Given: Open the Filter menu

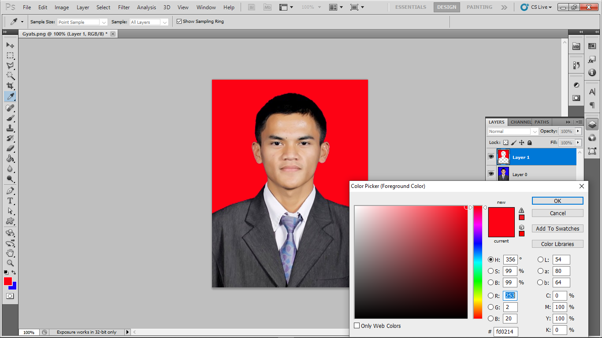Looking at the screenshot, I should pyautogui.click(x=124, y=7).
